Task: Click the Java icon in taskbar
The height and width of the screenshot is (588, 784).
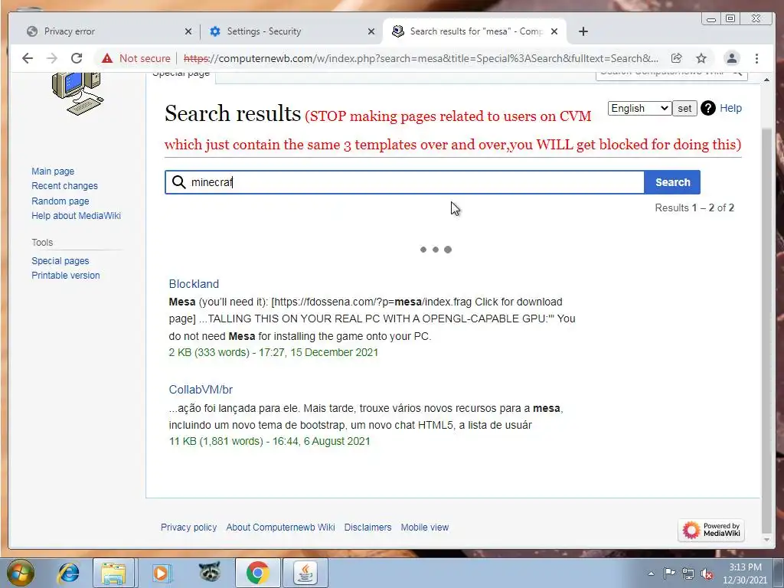Action: [305, 573]
